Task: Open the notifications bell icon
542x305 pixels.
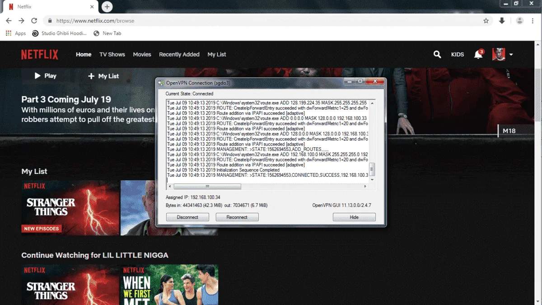Action: 478,54
